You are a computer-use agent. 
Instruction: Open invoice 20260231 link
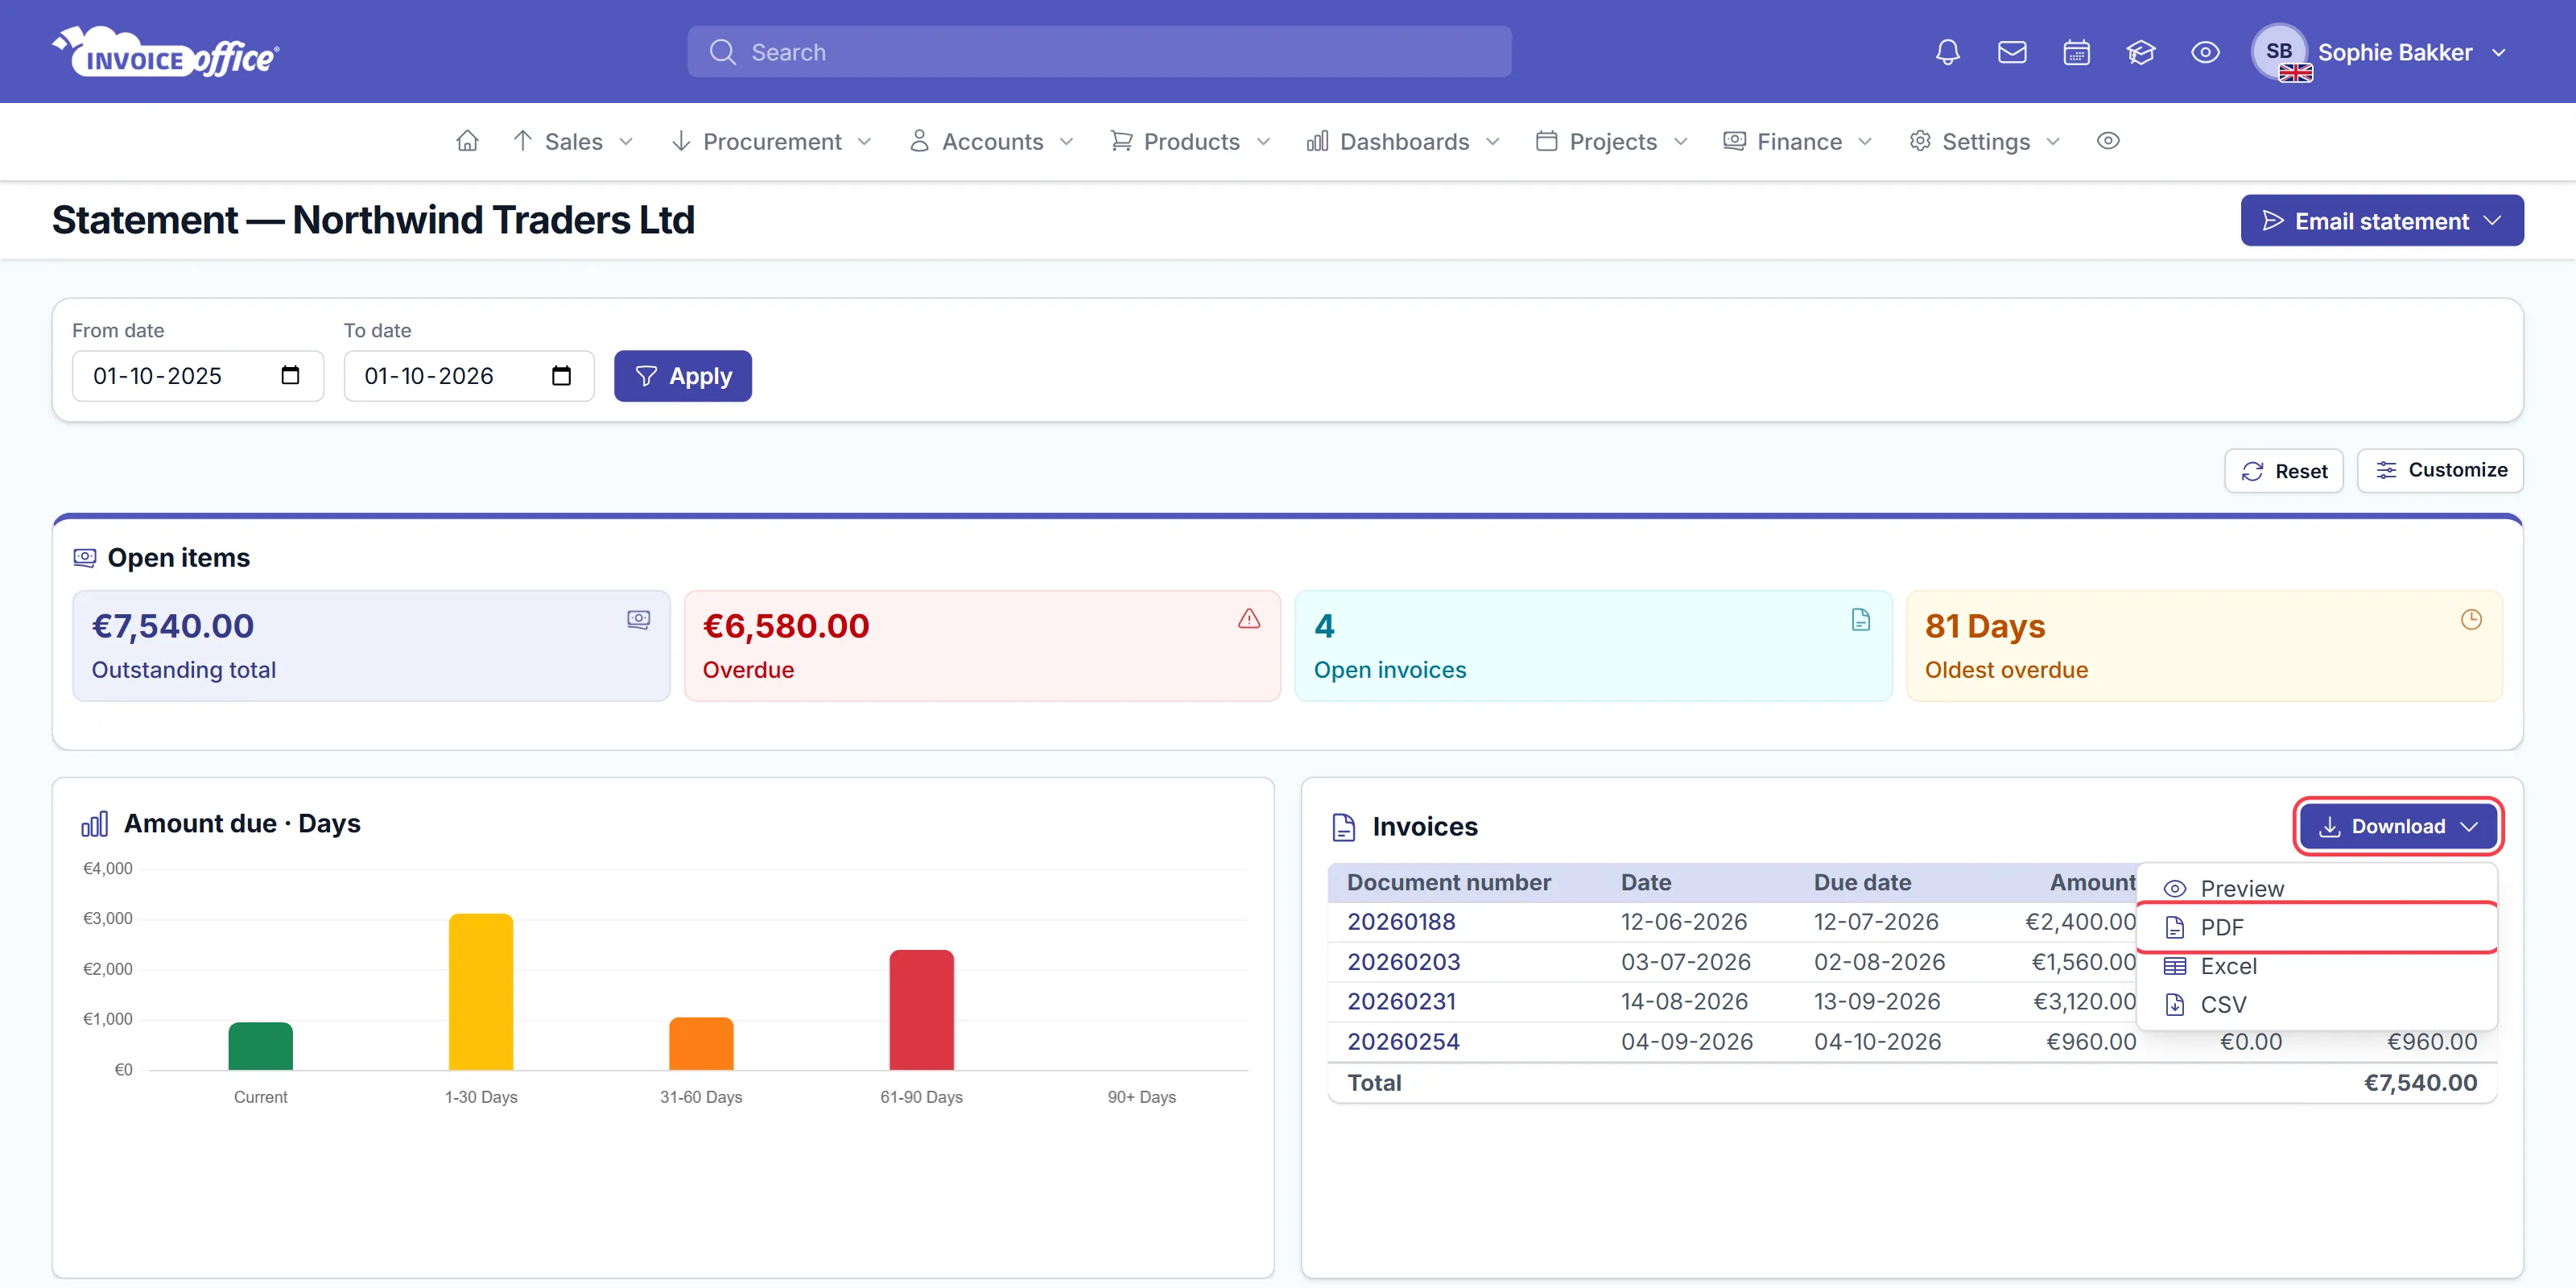[1401, 1001]
